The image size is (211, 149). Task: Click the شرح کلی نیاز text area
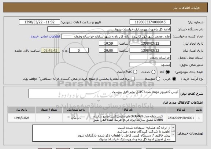tap(104, 93)
